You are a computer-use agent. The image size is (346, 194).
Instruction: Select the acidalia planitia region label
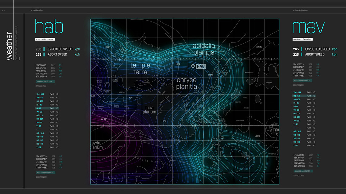point(204,49)
